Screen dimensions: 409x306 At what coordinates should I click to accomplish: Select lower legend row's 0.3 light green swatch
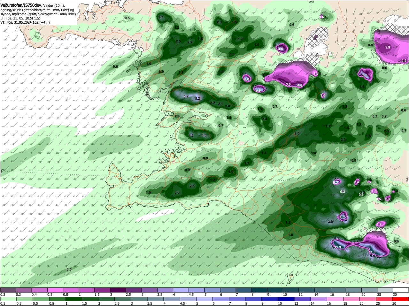point(24,299)
